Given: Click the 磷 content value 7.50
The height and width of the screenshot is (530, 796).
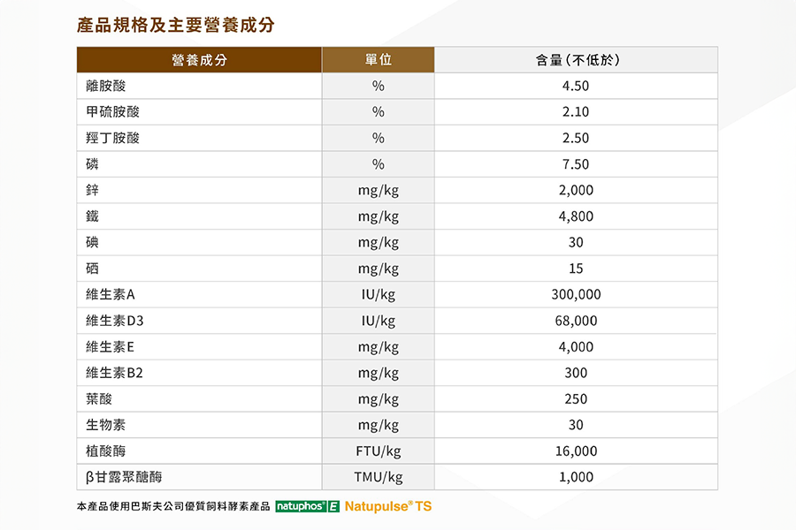Looking at the screenshot, I should click(576, 164).
